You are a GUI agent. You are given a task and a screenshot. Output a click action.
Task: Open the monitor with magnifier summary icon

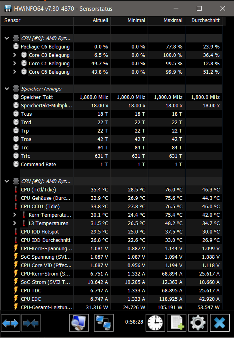tap(79, 323)
